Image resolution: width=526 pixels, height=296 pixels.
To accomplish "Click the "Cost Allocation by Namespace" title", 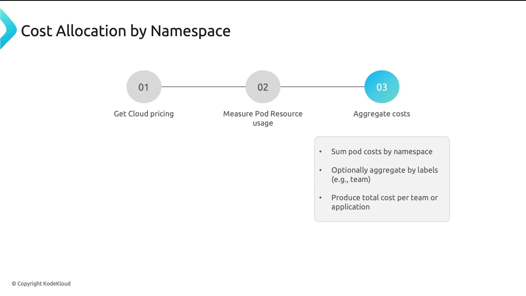I will pos(126,31).
